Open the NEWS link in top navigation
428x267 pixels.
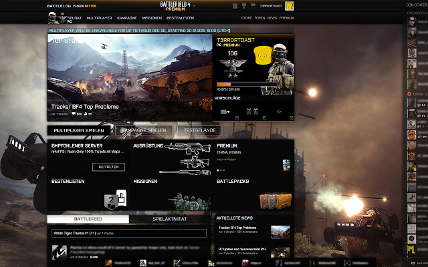pyautogui.click(x=272, y=18)
